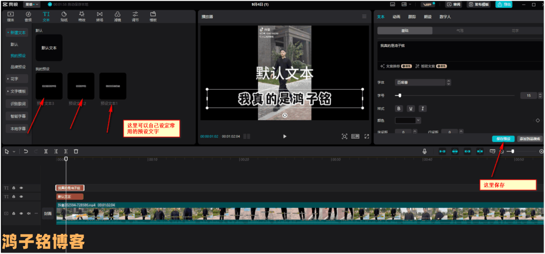This screenshot has height=254, width=545.
Task: Open the Transitions (转场) panel
Action: pos(100,15)
